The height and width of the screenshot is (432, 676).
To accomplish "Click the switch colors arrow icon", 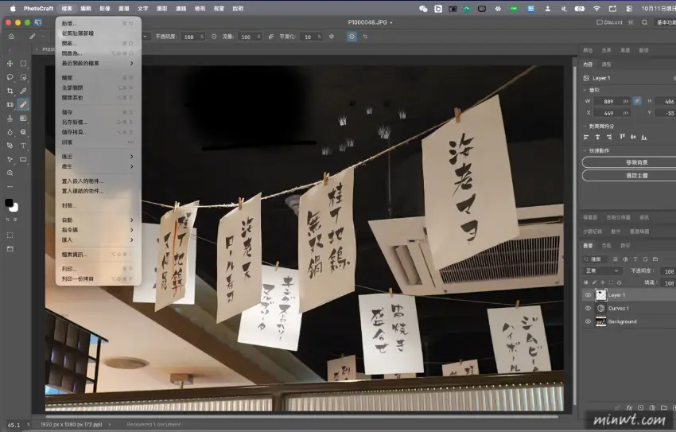I will tap(9, 220).
